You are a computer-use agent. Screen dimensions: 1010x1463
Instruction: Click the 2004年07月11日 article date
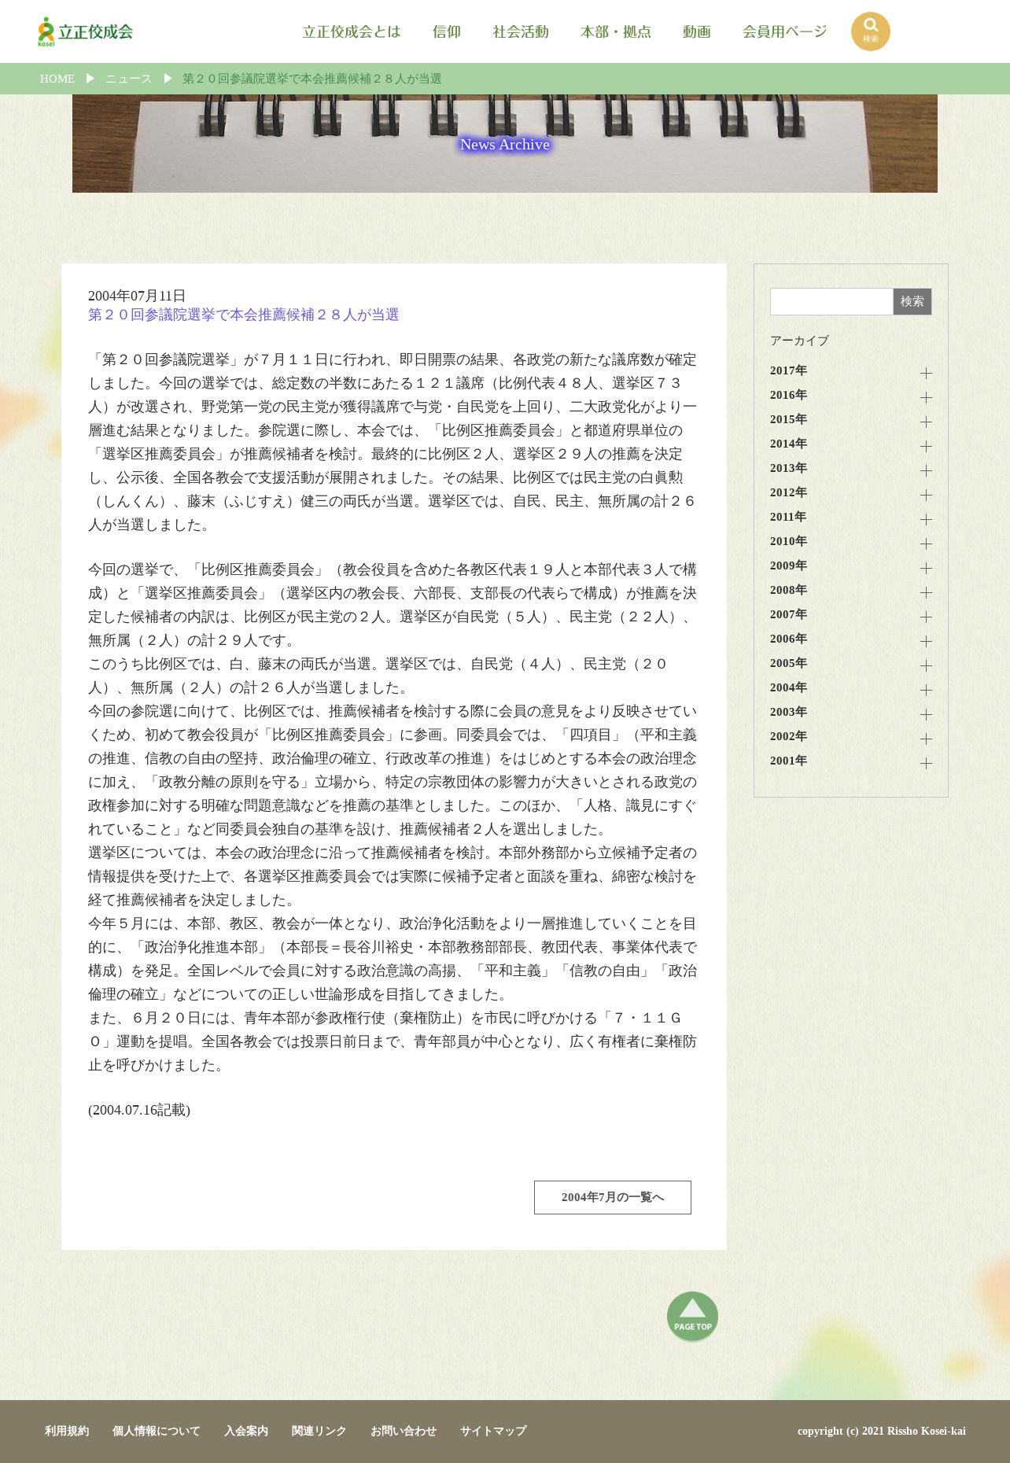point(137,296)
